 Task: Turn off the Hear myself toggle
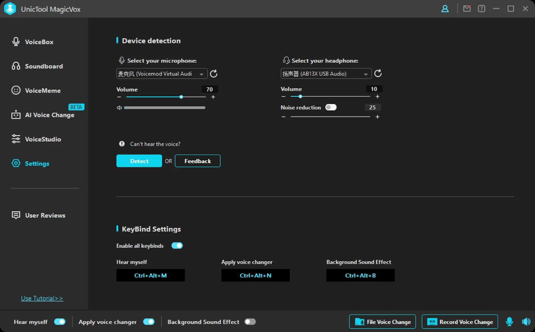(60, 322)
